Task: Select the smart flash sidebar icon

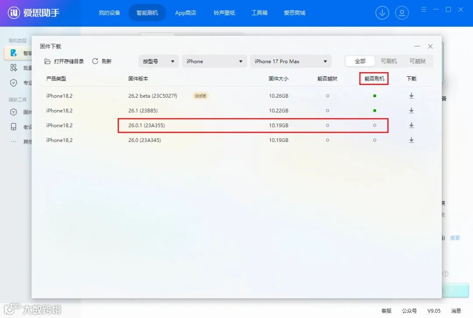Action: point(14,53)
